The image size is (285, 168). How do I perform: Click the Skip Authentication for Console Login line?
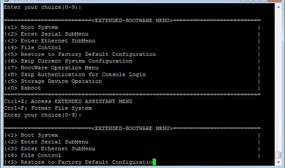point(83,74)
